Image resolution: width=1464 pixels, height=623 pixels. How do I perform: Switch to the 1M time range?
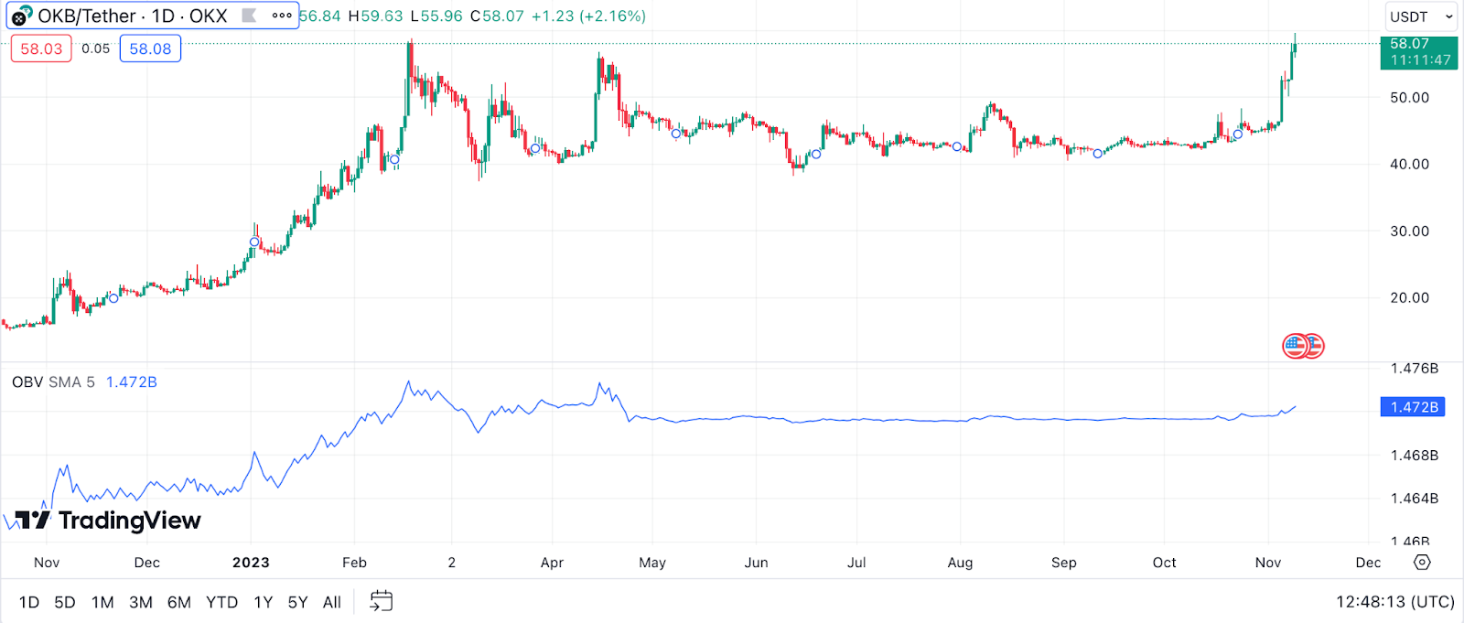(102, 602)
